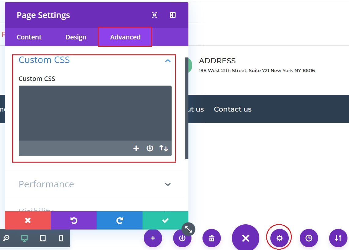Click the Custom CSS field label
The image size is (349, 250).
click(37, 79)
